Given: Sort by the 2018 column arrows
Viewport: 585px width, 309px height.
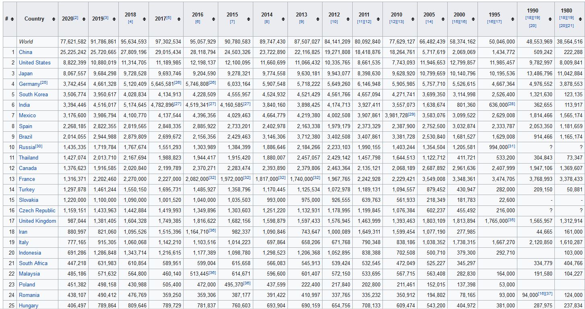Looking at the screenshot, I should point(144,19).
